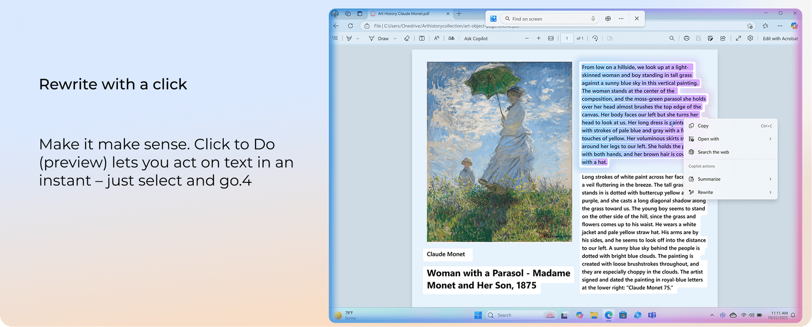Print the PDF document

pos(687,38)
